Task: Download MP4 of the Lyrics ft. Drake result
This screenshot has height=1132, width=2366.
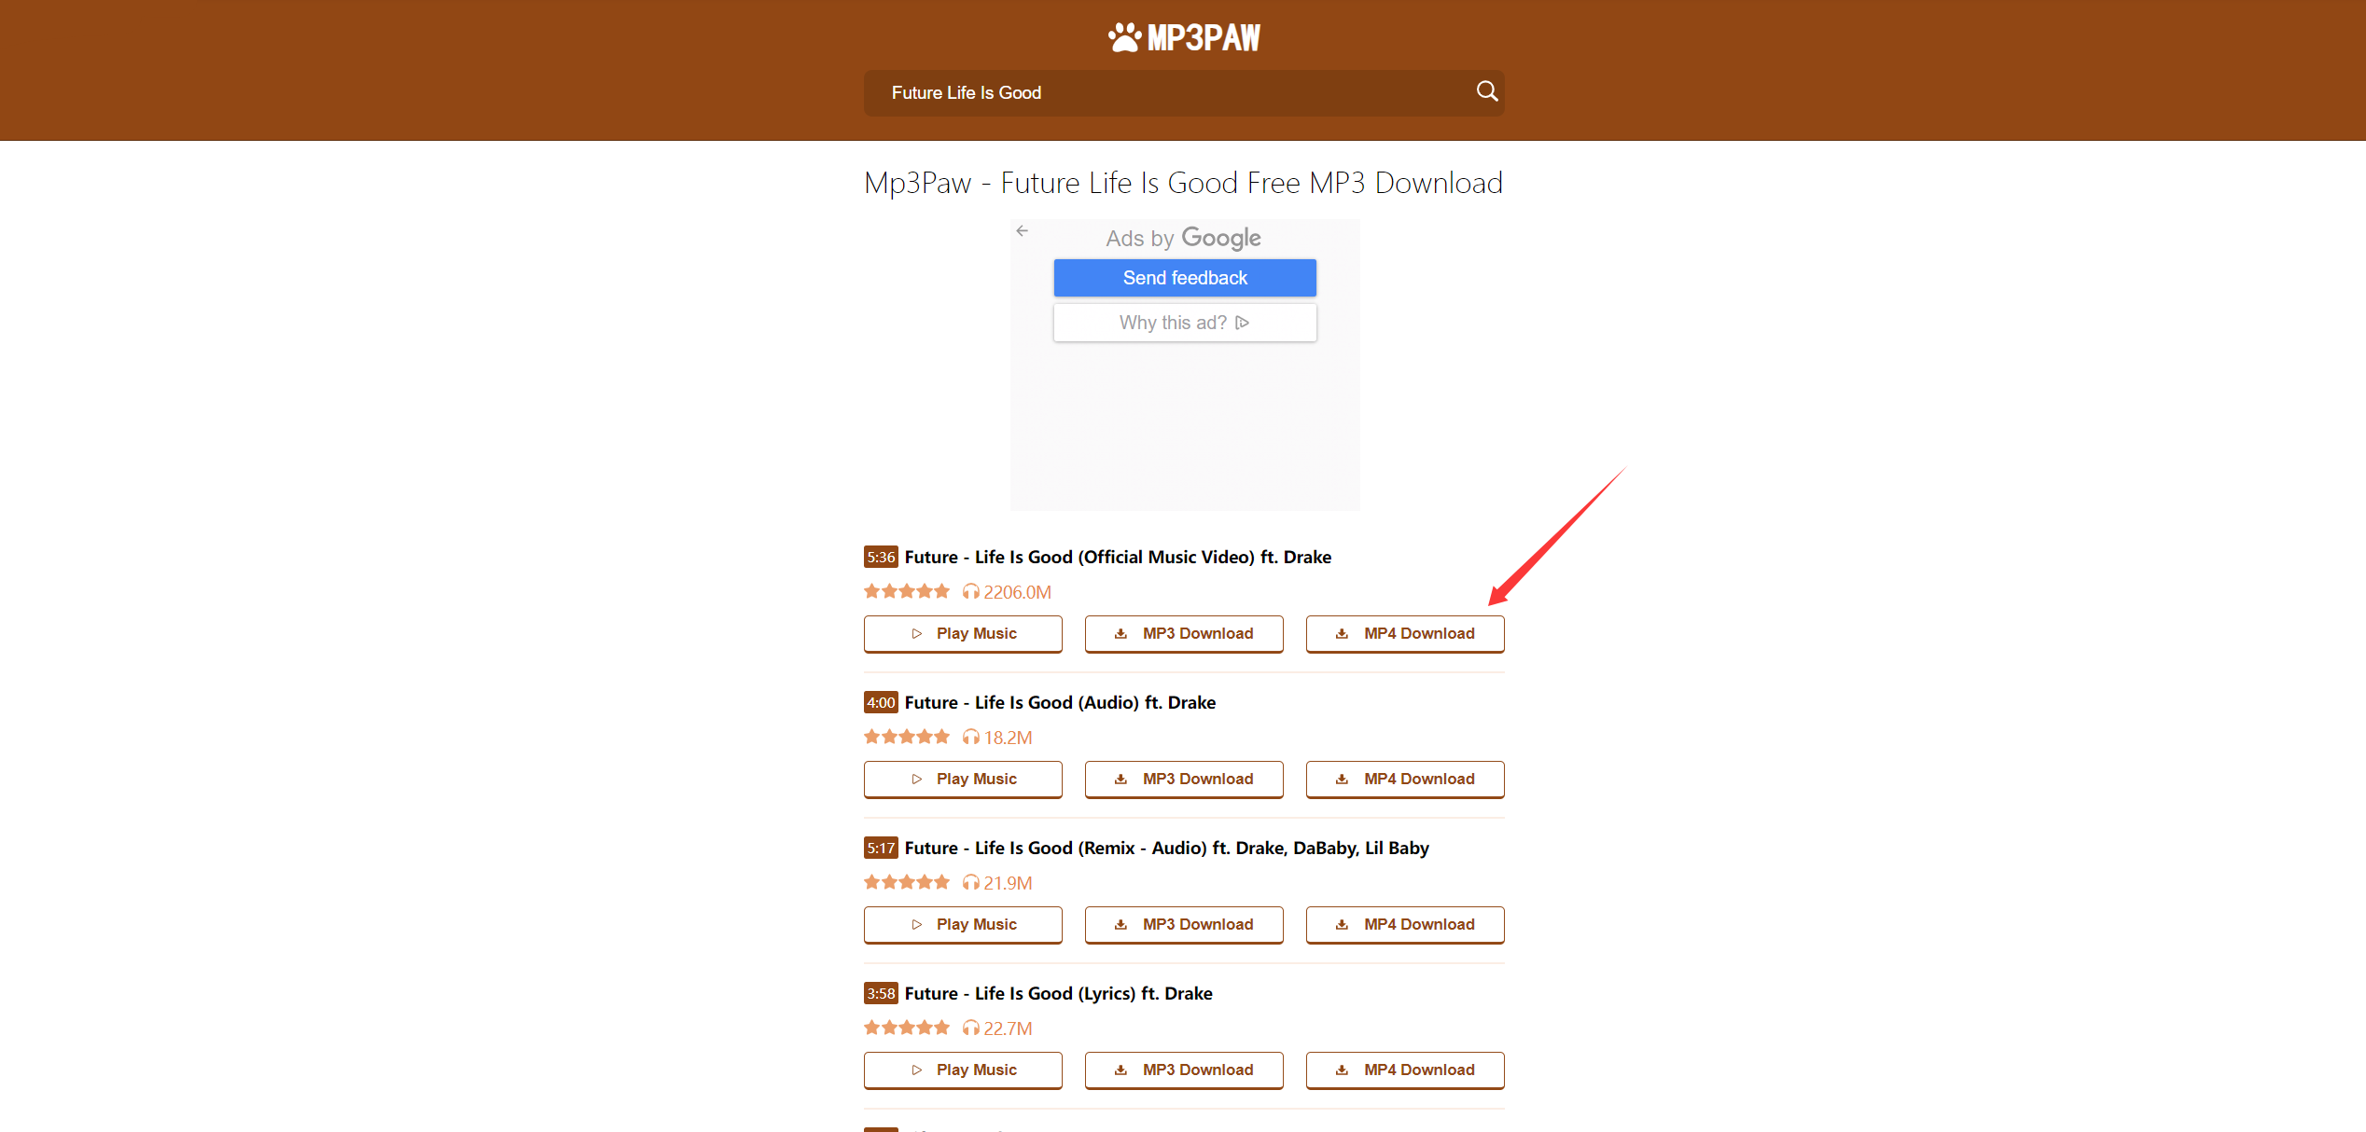Action: pos(1404,1070)
